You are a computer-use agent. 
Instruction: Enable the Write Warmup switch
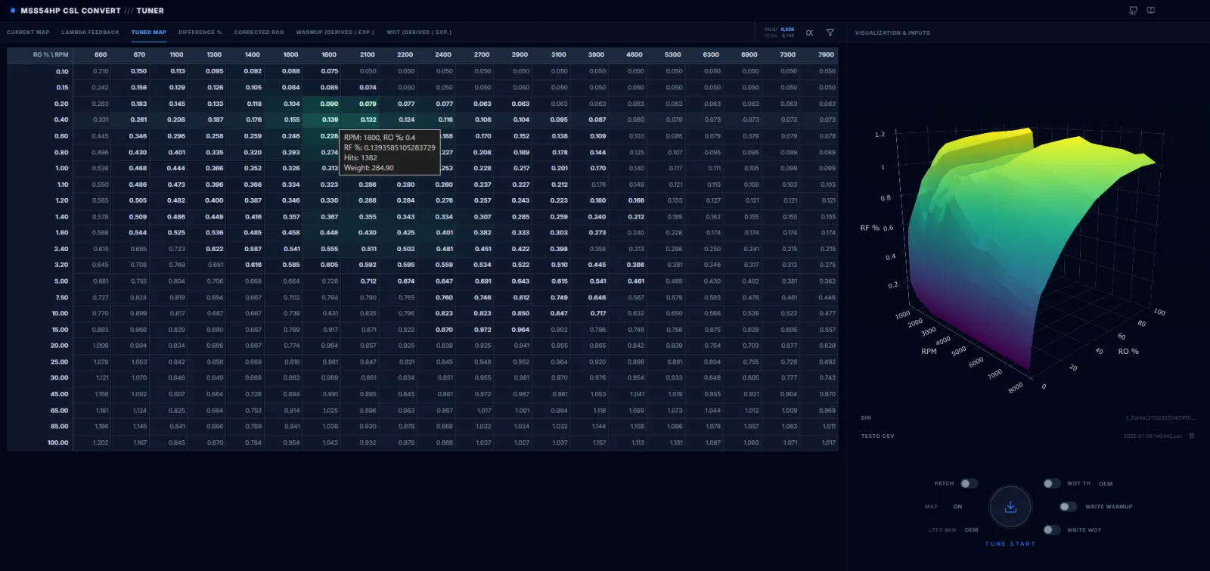coord(1068,507)
